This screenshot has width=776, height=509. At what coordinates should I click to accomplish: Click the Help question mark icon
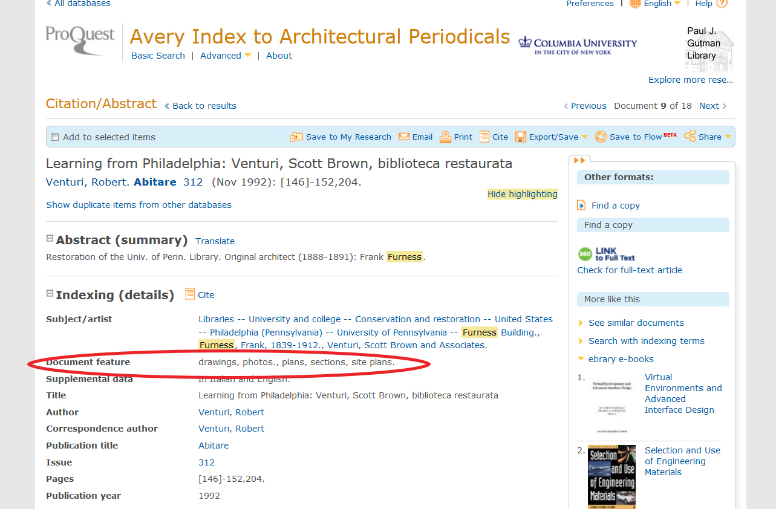pyautogui.click(x=722, y=4)
